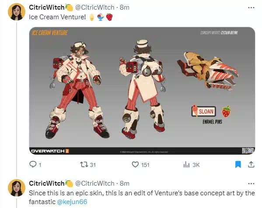Open the second tweet's three-dot menu

click(251, 183)
